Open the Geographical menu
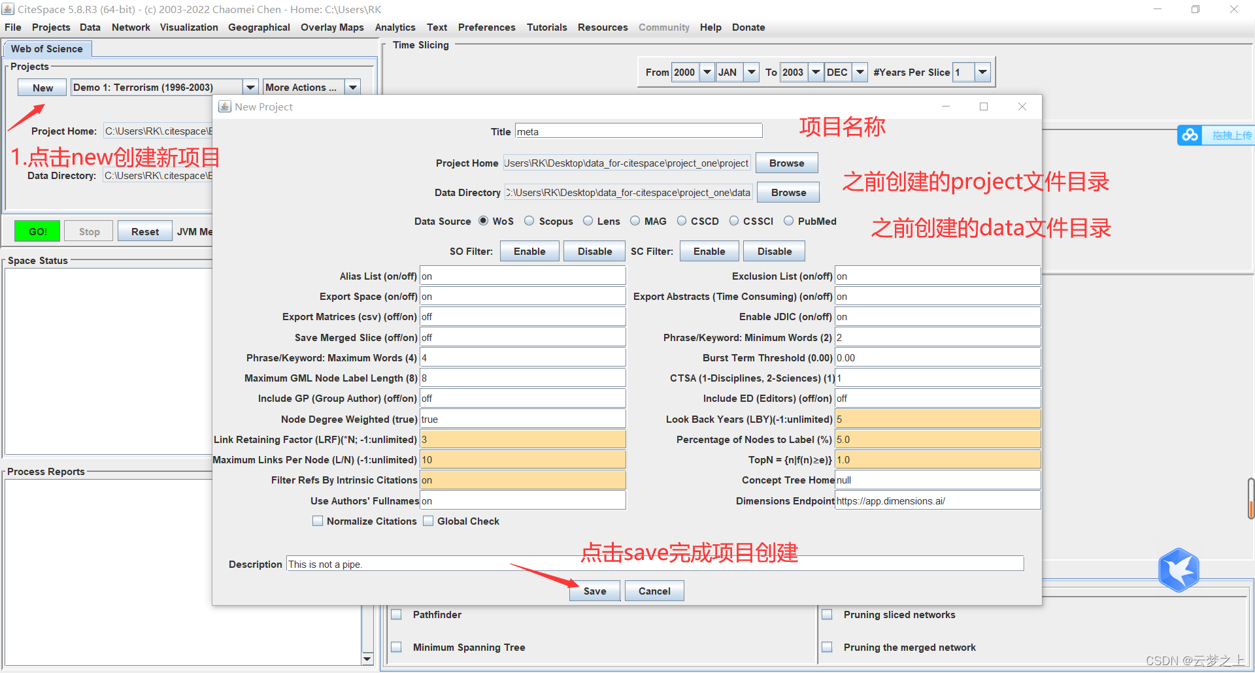This screenshot has width=1255, height=673. 259,27
